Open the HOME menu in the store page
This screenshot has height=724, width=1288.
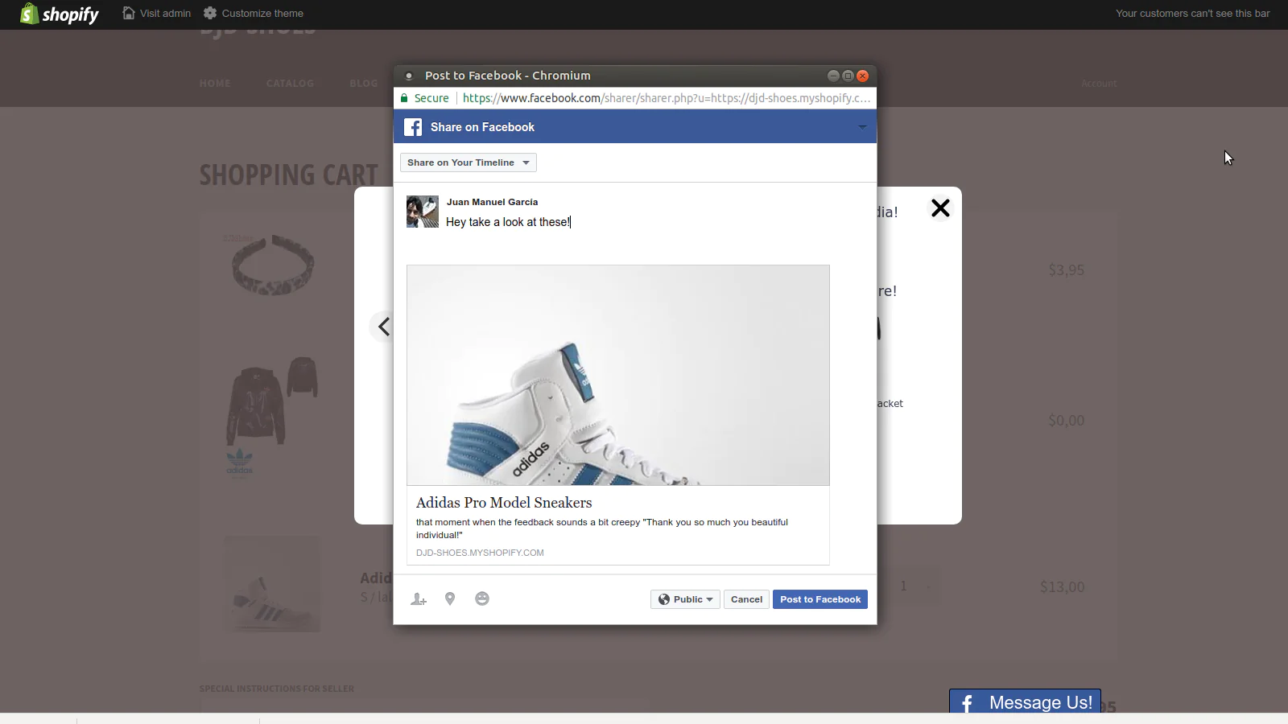pos(215,84)
